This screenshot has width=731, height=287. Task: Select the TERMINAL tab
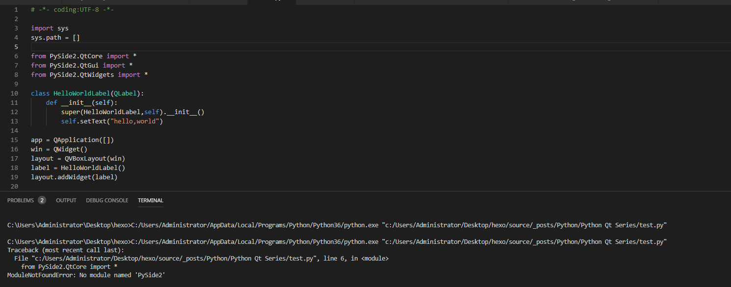click(x=151, y=200)
